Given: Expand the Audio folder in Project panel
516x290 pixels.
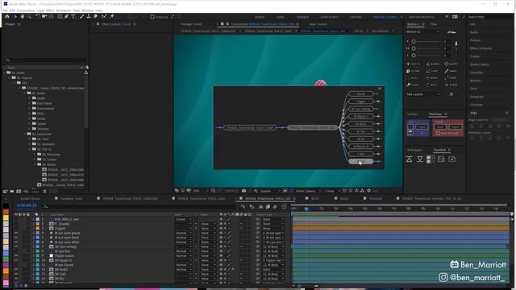Looking at the screenshot, I should [x=29, y=98].
